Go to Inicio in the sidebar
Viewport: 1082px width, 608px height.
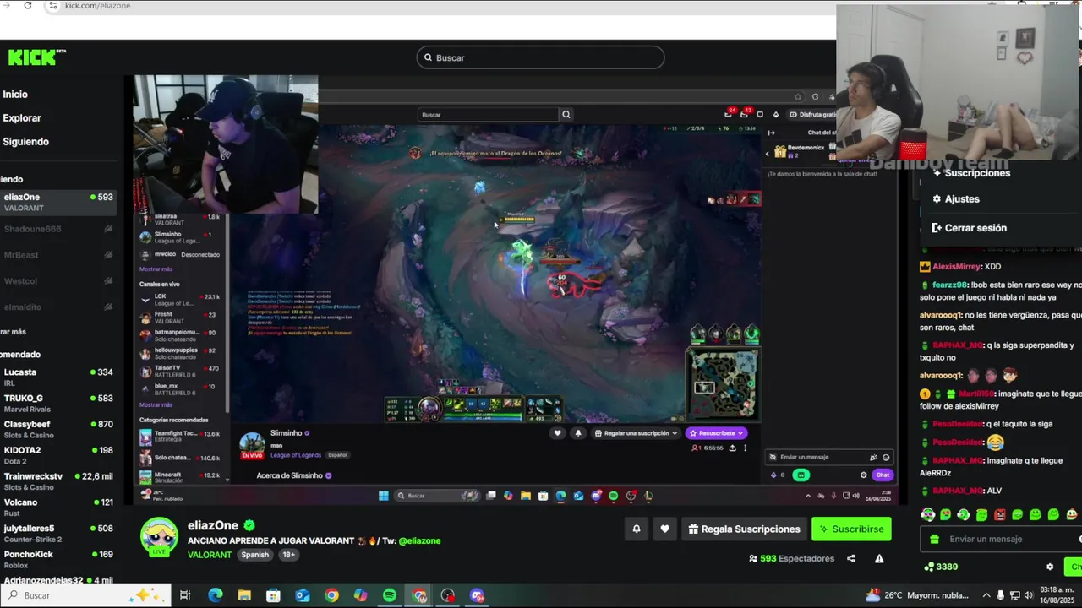pyautogui.click(x=15, y=95)
